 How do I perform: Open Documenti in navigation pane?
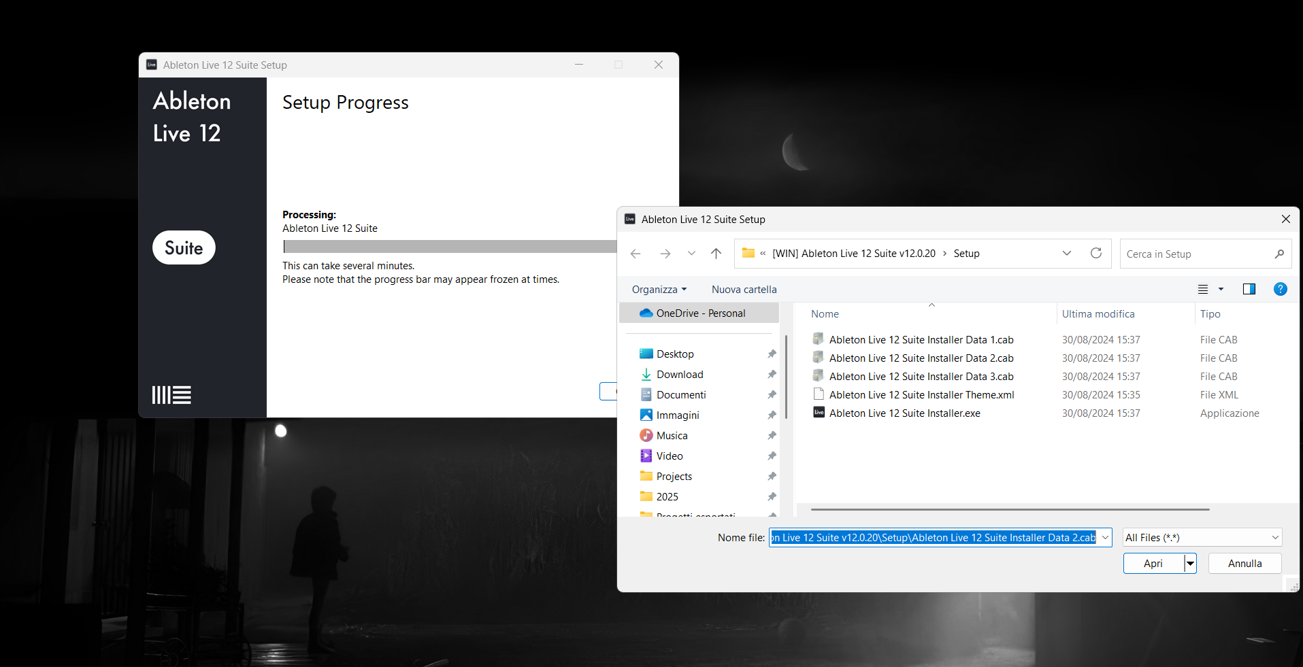[x=681, y=394]
